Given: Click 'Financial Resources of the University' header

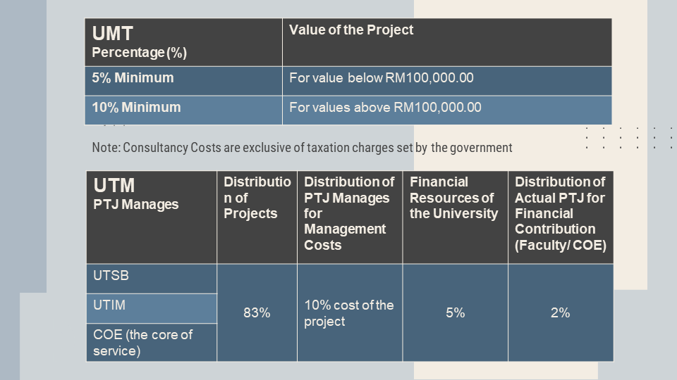Looking at the screenshot, I should (455, 217).
